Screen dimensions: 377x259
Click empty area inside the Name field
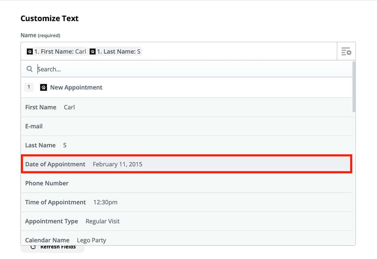(x=238, y=52)
